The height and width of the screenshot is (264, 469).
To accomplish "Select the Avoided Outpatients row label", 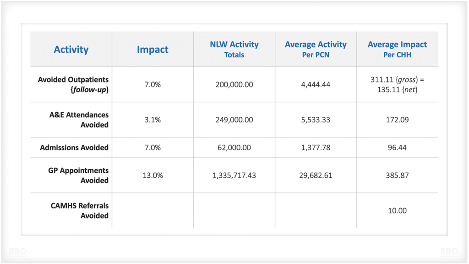I will [x=73, y=85].
